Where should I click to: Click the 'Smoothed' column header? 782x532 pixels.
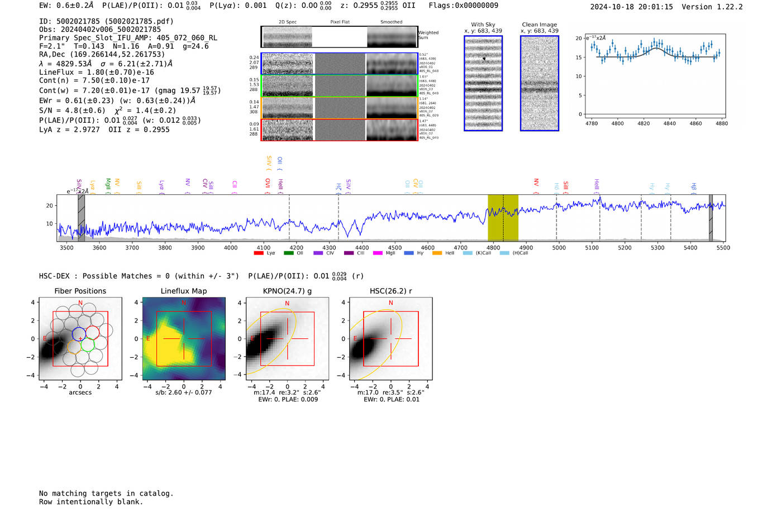tap(392, 22)
